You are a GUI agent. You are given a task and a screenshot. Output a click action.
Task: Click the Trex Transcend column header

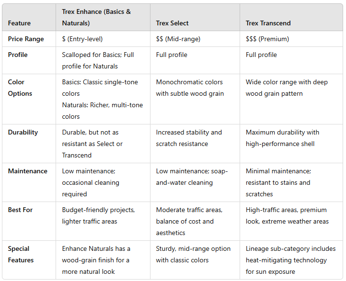pyautogui.click(x=268, y=23)
